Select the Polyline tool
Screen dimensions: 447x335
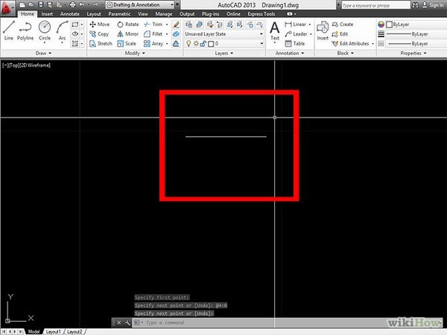coord(25,31)
